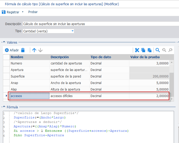Click the 3,00000 test value cell
This screenshot has height=143, width=179.
[149, 63]
